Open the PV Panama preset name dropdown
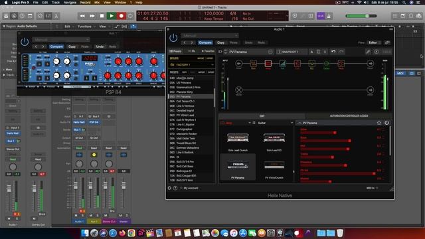 click(251, 52)
